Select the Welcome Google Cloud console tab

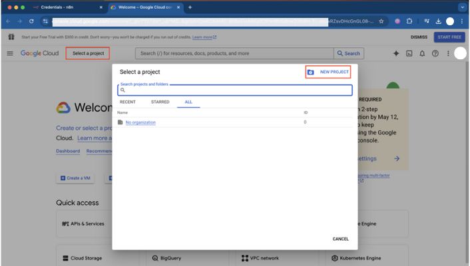click(x=144, y=7)
